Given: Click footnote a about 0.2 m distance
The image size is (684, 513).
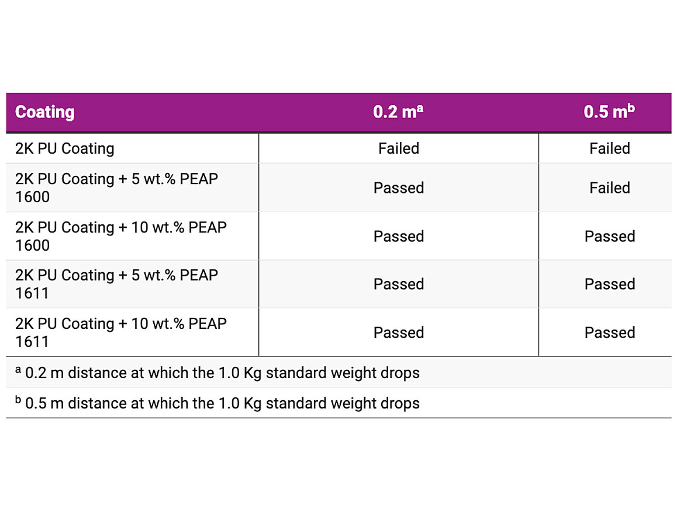Looking at the screenshot, I should [217, 373].
